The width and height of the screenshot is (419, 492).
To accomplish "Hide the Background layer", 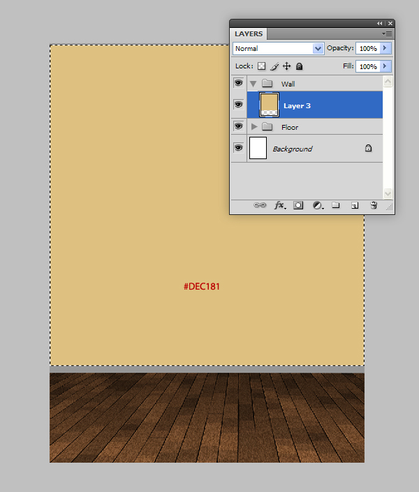I will [238, 148].
